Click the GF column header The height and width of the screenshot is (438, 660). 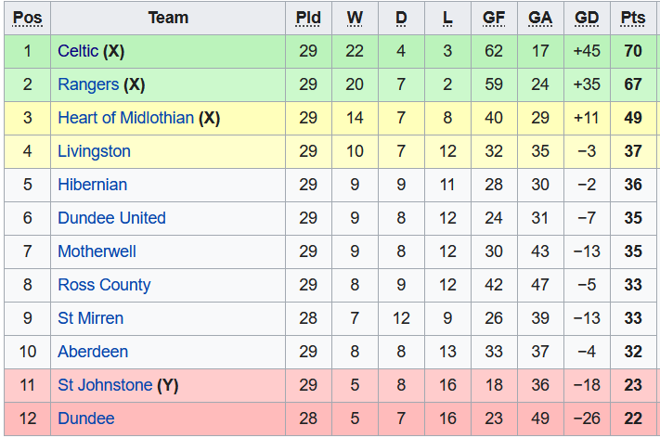coord(494,18)
